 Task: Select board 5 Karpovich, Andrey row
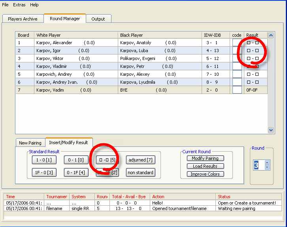pyautogui.click(x=54, y=74)
